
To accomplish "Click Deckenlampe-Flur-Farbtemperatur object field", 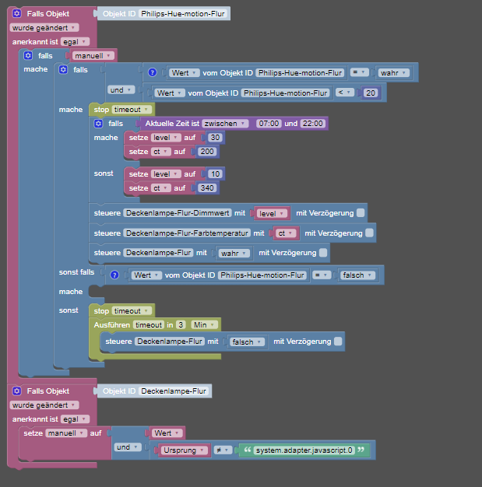I will pos(187,233).
